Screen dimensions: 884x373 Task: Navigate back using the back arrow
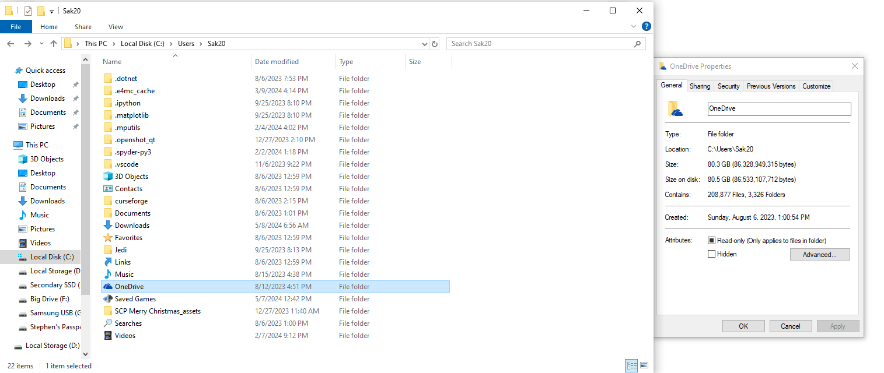11,43
